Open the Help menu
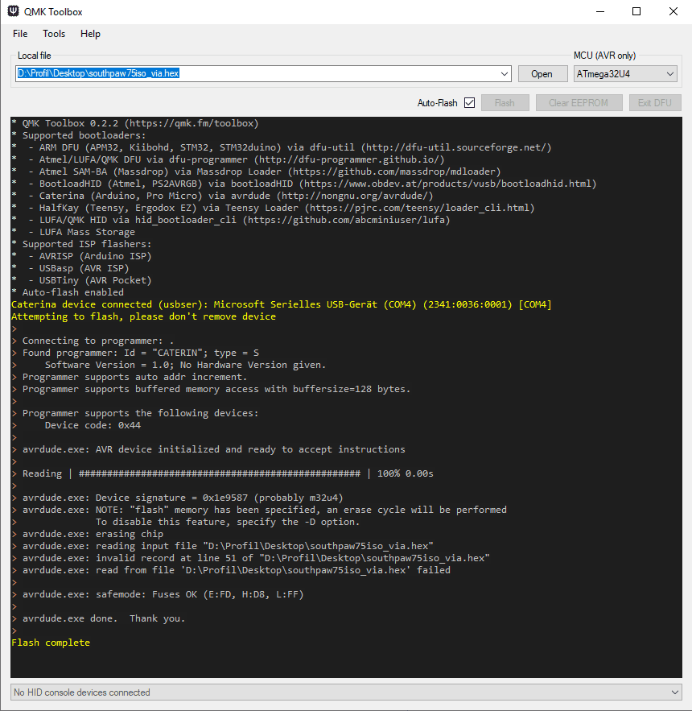692x711 pixels. 90,34
